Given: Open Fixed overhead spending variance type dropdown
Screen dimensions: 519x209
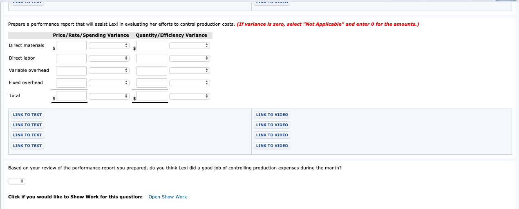Looking at the screenshot, I should [x=109, y=83].
